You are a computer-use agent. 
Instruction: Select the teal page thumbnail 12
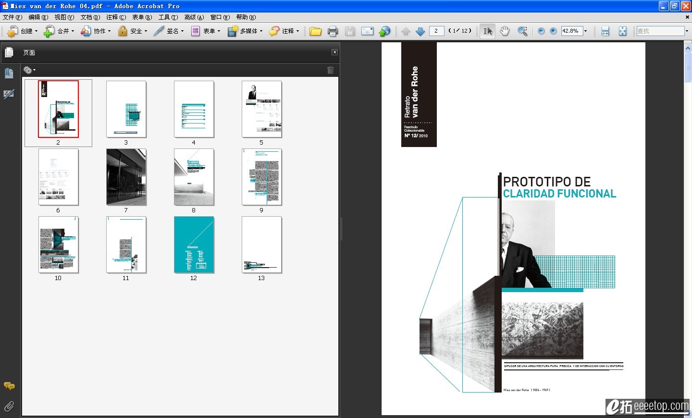coord(194,245)
